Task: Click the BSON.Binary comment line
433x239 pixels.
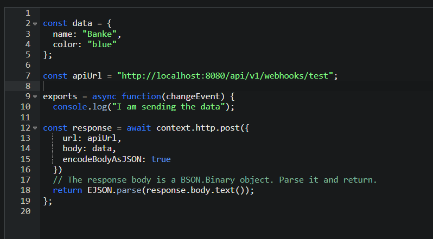Action: pos(214,180)
